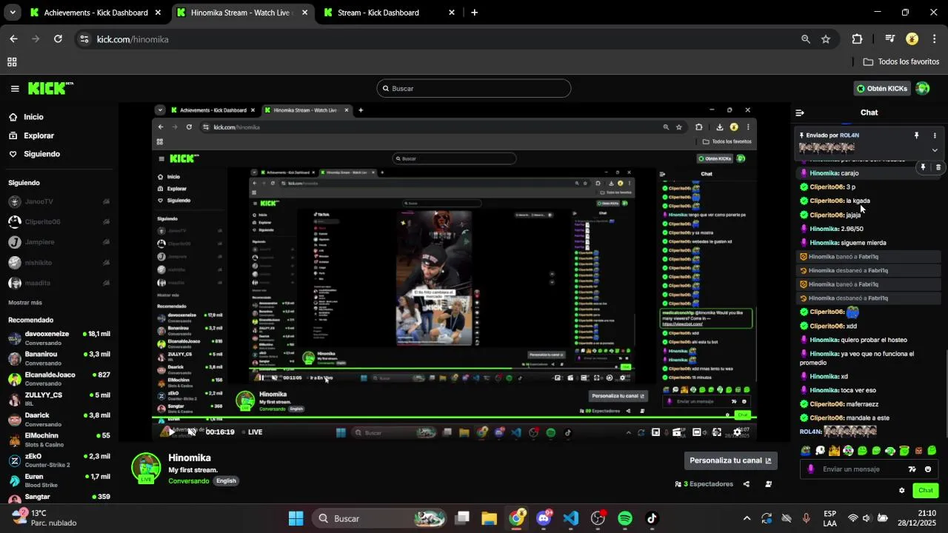Open Discord from the Windows taskbar
Image resolution: width=948 pixels, height=533 pixels.
(544, 518)
